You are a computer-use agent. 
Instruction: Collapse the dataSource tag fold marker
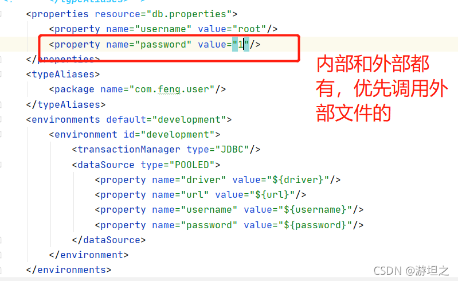(1, 165)
